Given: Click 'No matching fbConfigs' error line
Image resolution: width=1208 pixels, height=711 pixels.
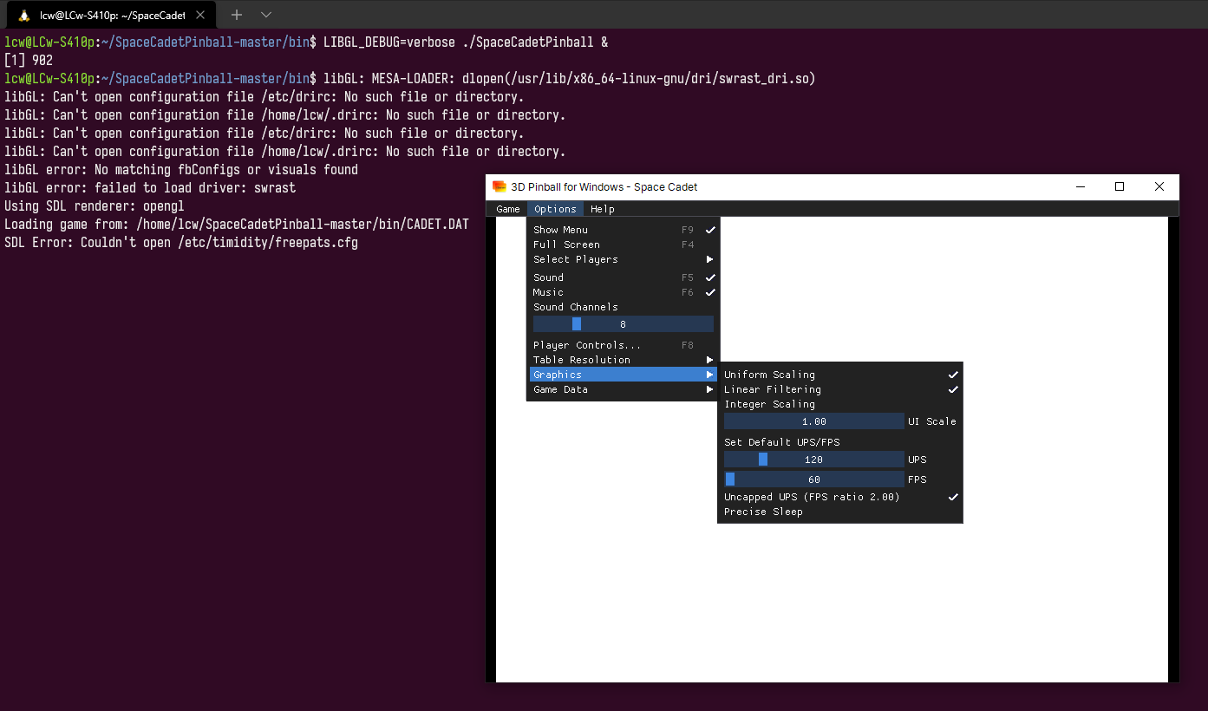Looking at the screenshot, I should (x=181, y=170).
